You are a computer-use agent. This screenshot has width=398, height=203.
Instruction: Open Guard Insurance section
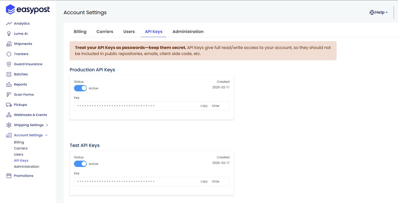8,64
